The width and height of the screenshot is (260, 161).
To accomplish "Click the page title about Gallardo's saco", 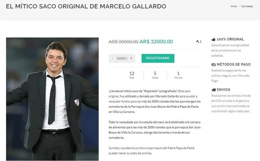I will (86, 6).
